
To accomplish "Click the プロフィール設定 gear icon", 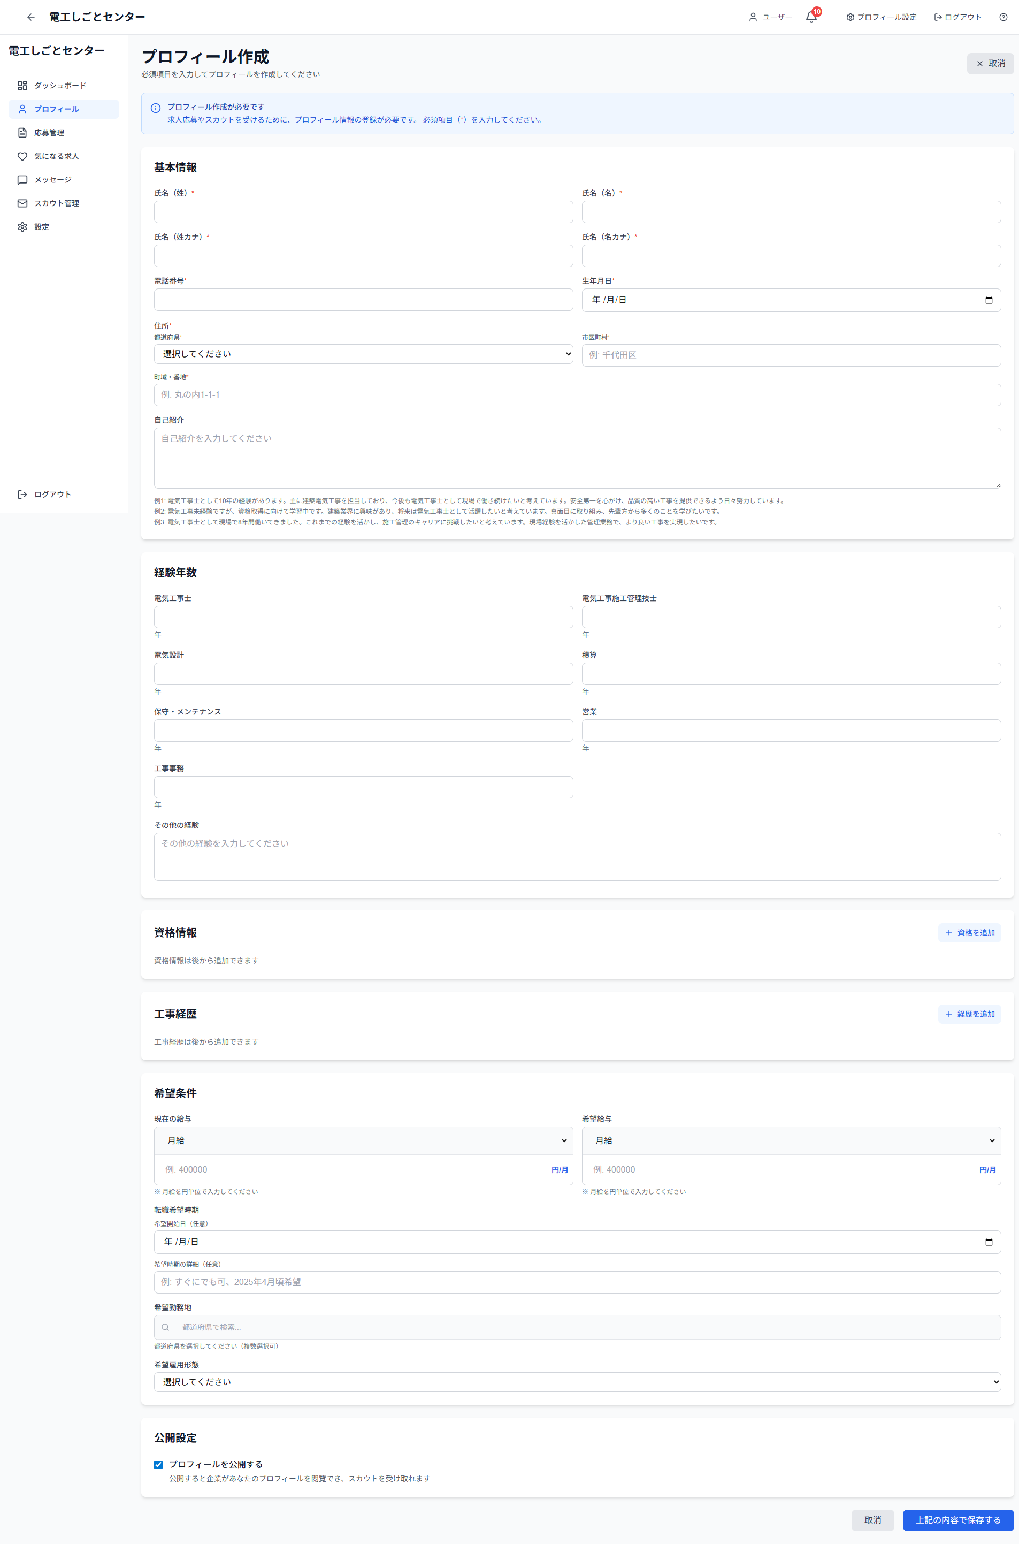I will (850, 18).
